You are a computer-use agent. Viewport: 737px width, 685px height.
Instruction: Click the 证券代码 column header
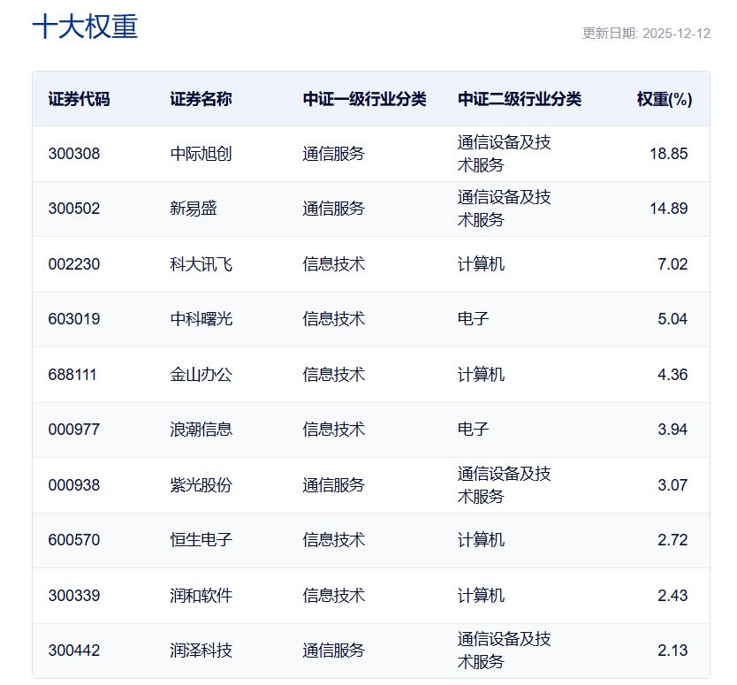point(79,99)
